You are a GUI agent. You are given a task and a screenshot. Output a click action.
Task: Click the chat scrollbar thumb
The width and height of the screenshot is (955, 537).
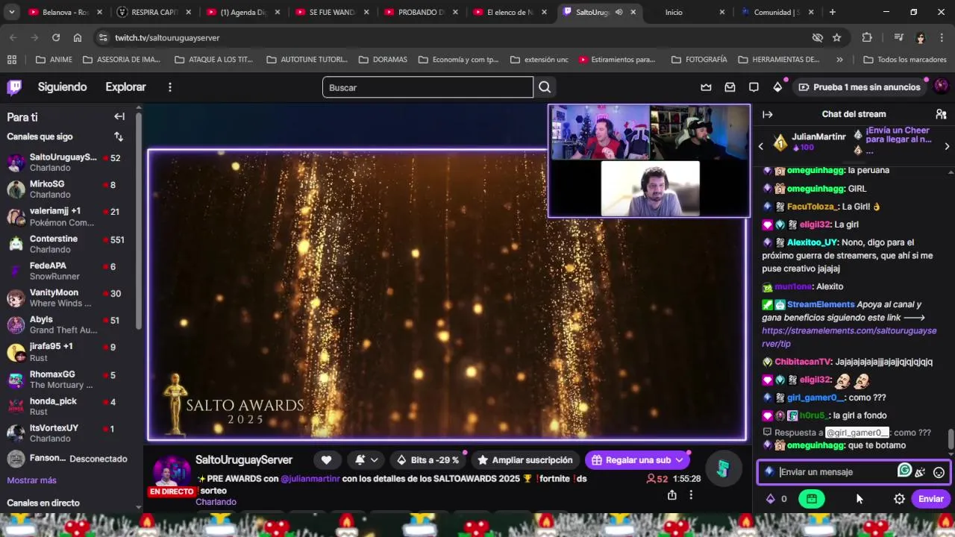951,440
